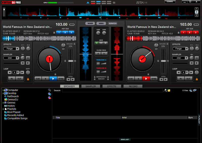The width and height of the screenshot is (202, 143).
Task: Halve the left deck loop length
Action: point(10,72)
